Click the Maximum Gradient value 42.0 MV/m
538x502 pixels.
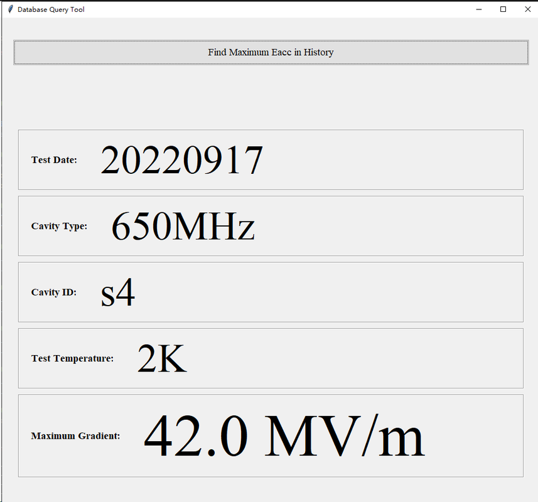[x=284, y=436]
